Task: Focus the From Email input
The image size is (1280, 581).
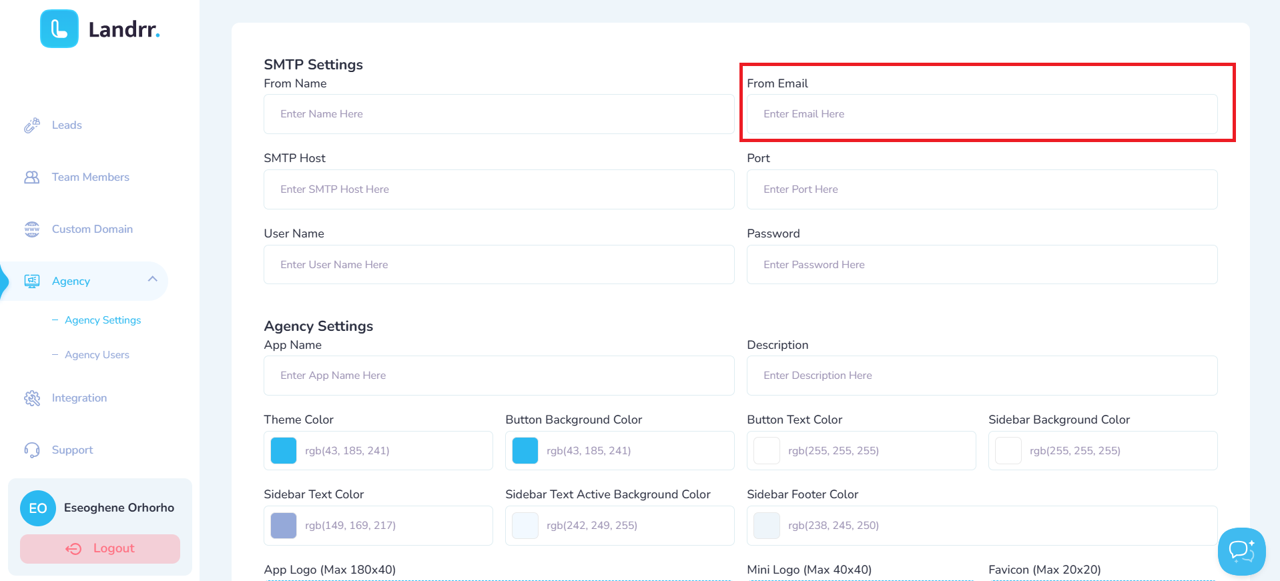Action: pos(982,114)
